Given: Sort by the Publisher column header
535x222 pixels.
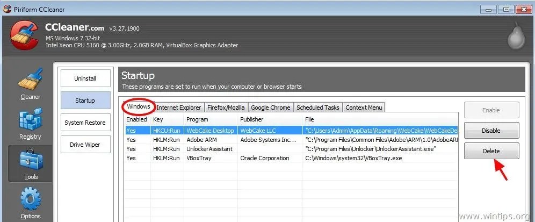Looking at the screenshot, I should click(270, 119).
